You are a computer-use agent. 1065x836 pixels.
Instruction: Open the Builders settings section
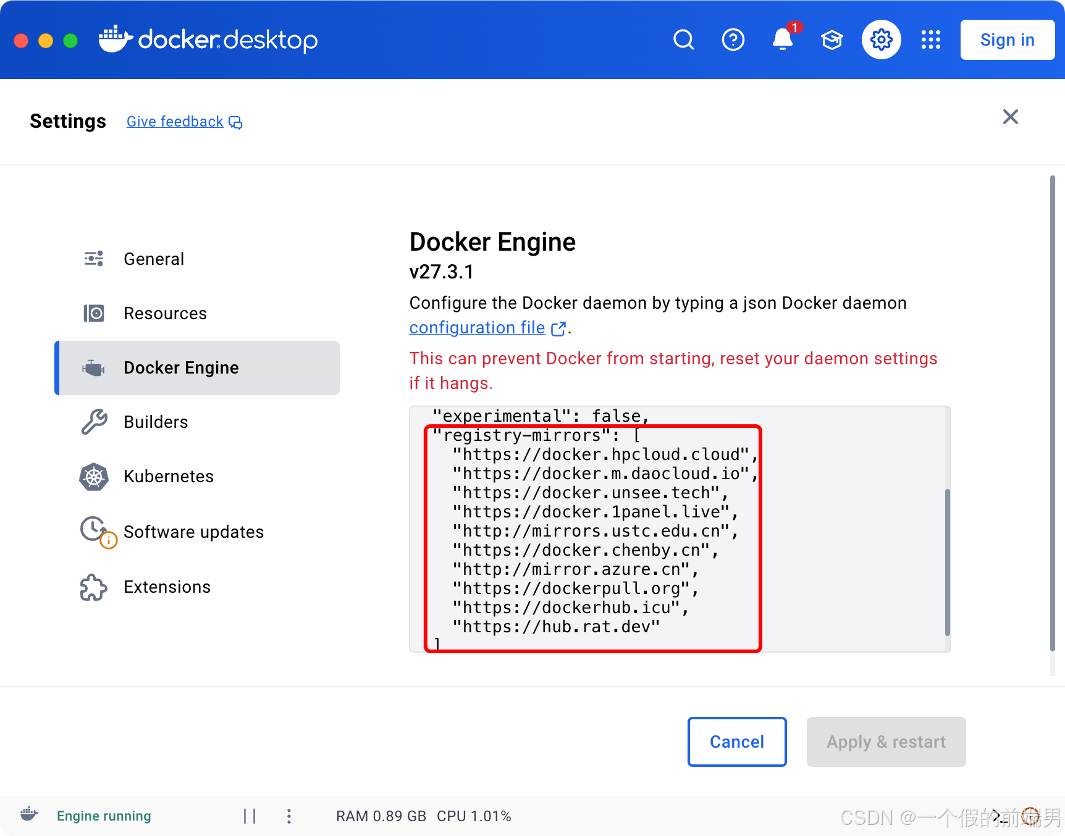pyautogui.click(x=197, y=422)
